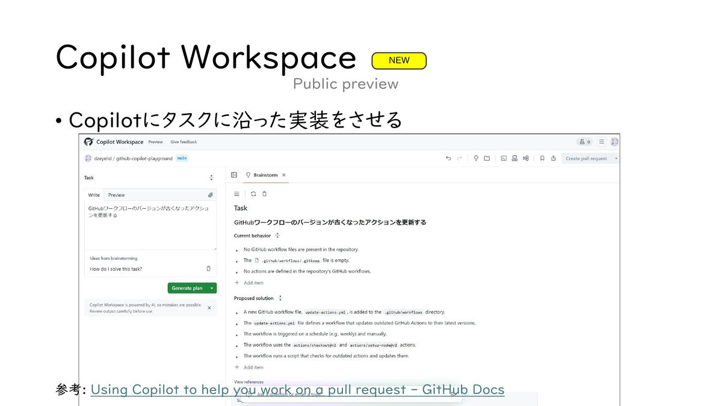722x406 pixels.
Task: Click the update-actions.yml code label in first bullet
Action: pos(325,312)
